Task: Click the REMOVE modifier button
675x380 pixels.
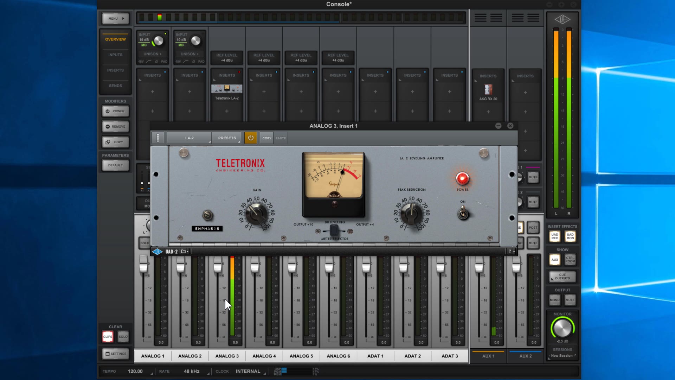Action: [x=115, y=127]
